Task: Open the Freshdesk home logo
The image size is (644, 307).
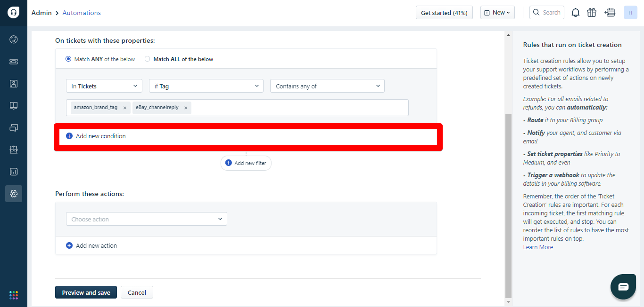Action: (13, 13)
